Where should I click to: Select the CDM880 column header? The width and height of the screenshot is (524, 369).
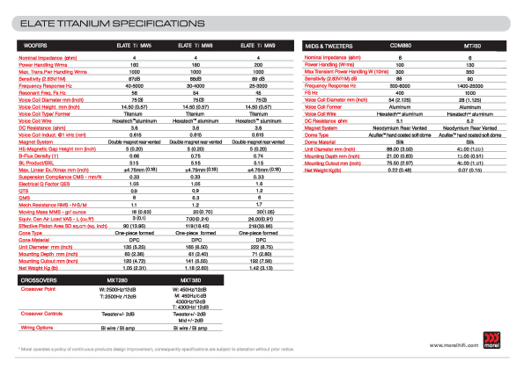[x=401, y=46]
